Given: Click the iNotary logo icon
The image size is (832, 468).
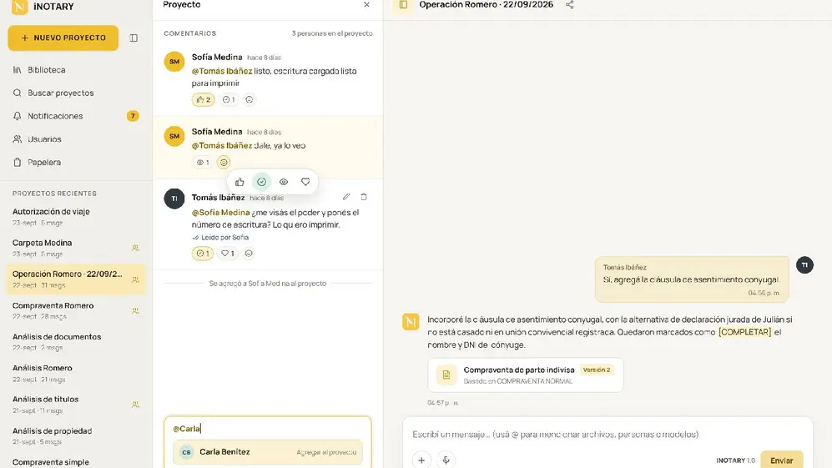Looking at the screenshot, I should pos(20,7).
